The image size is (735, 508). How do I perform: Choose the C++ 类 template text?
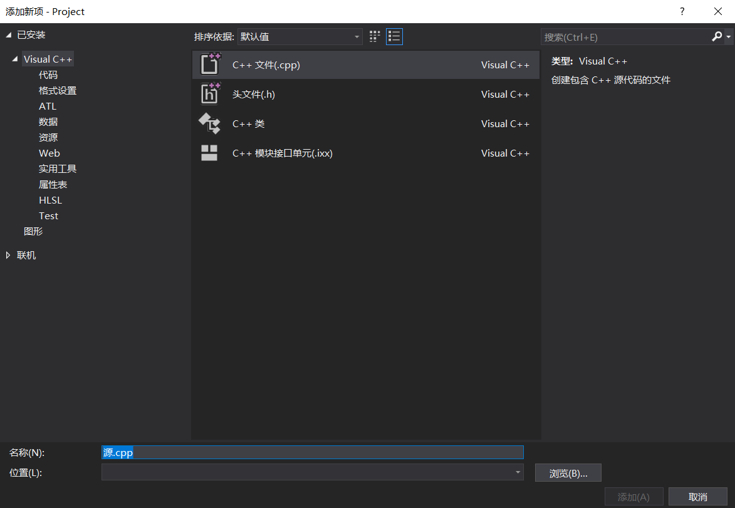[248, 124]
